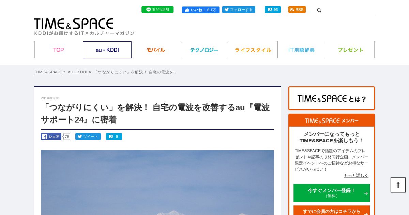The height and width of the screenshot is (215, 409).
Task: Click the header search input field
Action: pyautogui.click(x=348, y=11)
